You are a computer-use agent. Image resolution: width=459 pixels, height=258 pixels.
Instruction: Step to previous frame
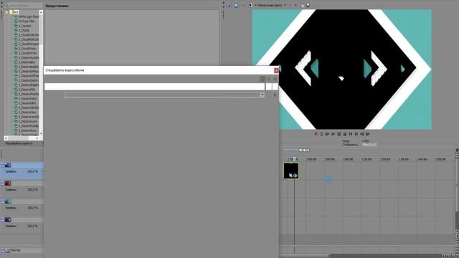pyautogui.click(x=362, y=134)
